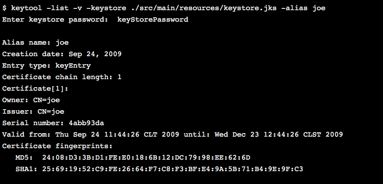
Task: Click the 'Entry type: keyEntry' line
Action: tap(46, 65)
